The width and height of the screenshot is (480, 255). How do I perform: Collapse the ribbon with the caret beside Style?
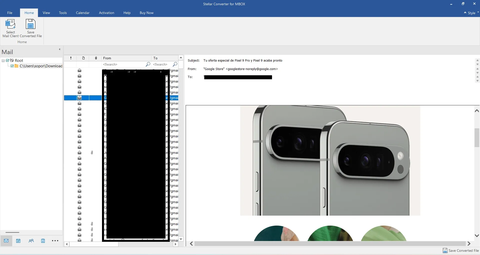coord(465,12)
